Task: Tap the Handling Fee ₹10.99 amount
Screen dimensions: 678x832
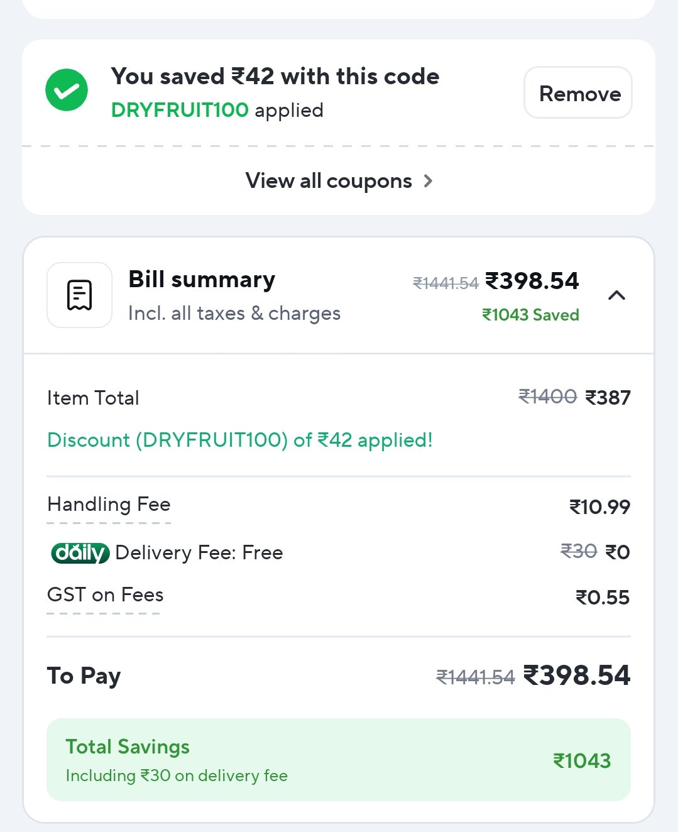Action: click(x=599, y=507)
